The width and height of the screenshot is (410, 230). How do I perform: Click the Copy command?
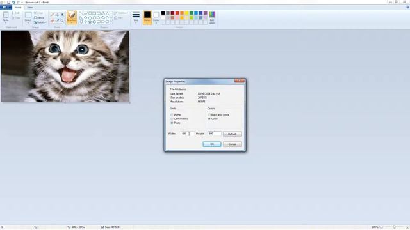tap(16, 18)
